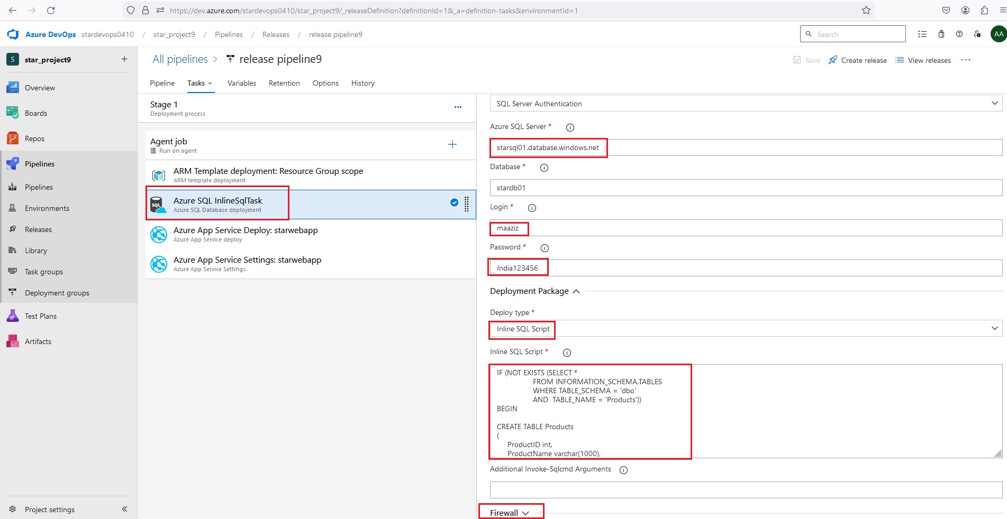This screenshot has width=1007, height=519.
Task: Open browser extensions puzzle icon
Action: pos(984,10)
